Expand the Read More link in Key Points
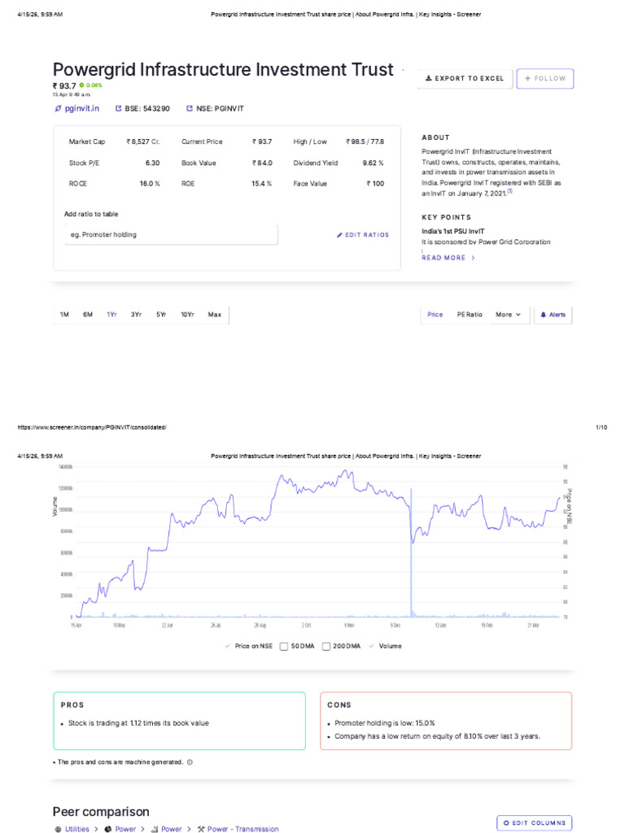 tap(448, 258)
